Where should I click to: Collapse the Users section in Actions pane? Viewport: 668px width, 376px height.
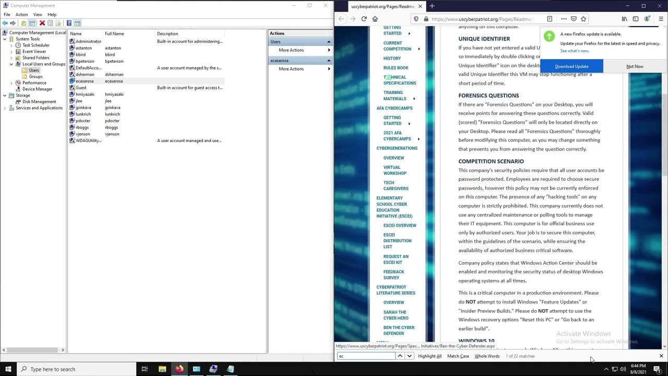pos(329,42)
